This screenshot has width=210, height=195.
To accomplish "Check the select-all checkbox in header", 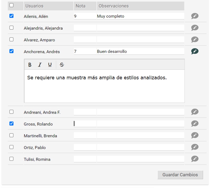I will [11, 5].
